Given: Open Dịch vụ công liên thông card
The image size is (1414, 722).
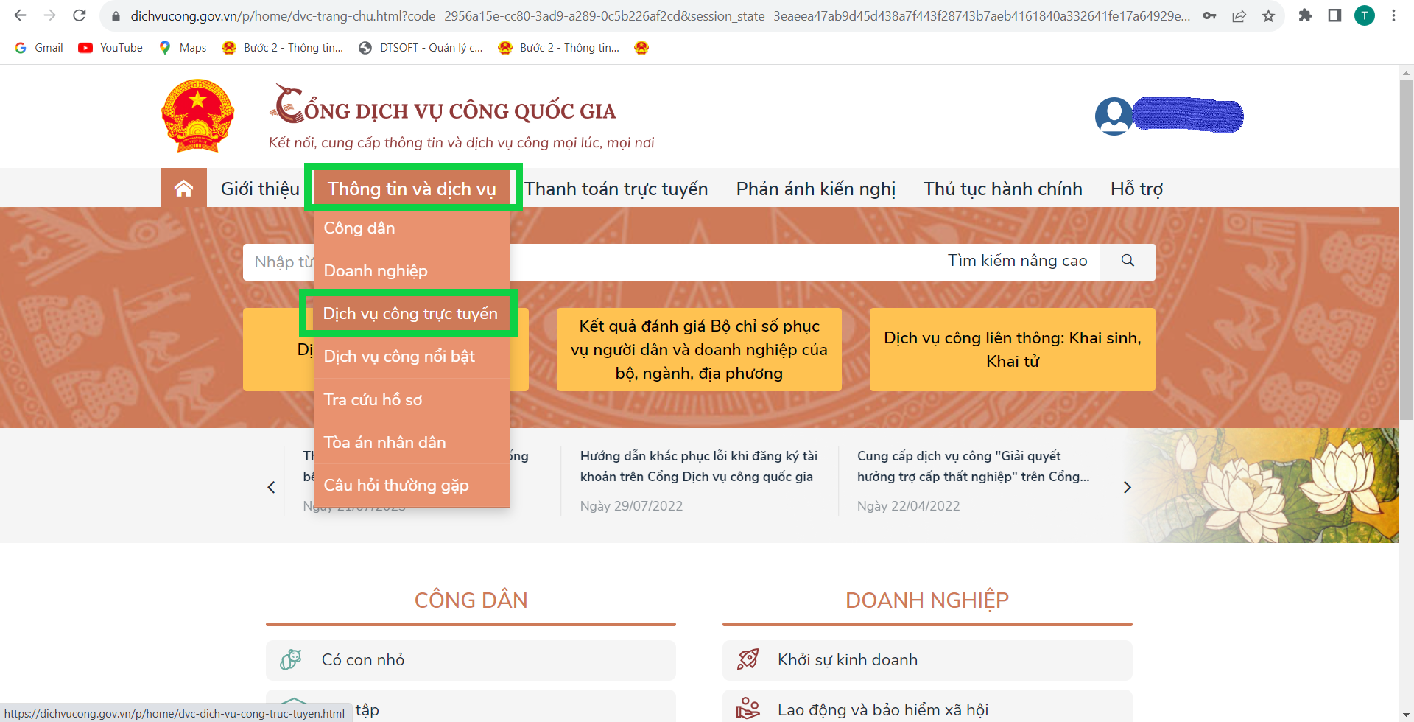Looking at the screenshot, I should tap(1012, 349).
